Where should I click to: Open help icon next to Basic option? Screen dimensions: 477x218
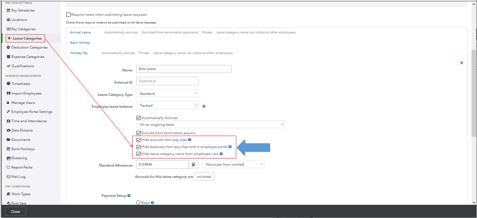(x=152, y=202)
